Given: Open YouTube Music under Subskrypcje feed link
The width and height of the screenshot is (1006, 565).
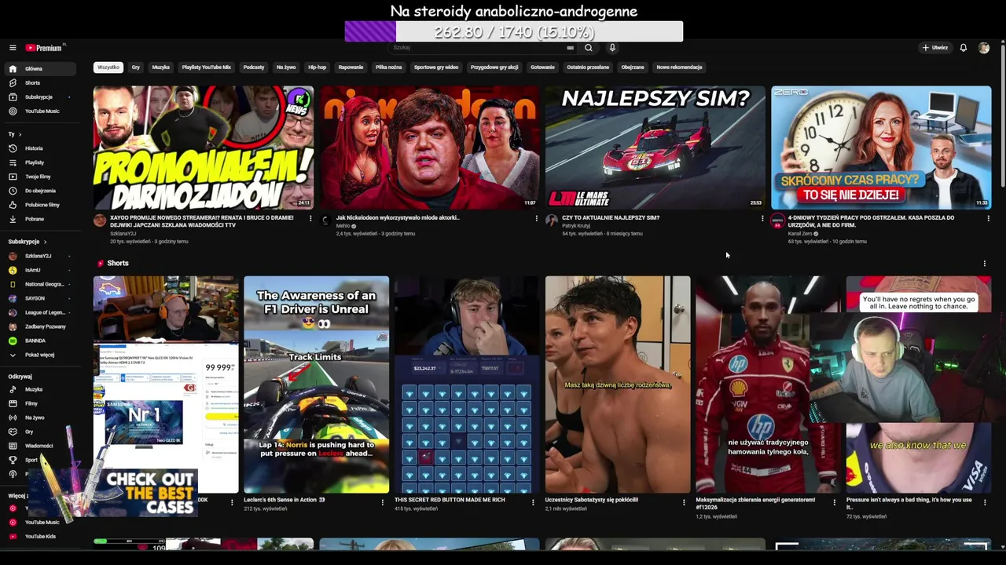Looking at the screenshot, I should coord(42,111).
